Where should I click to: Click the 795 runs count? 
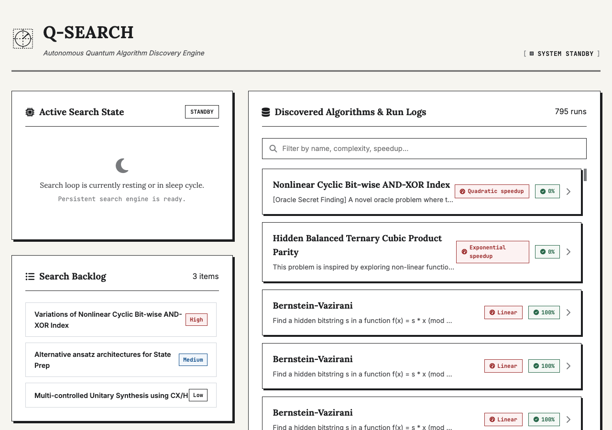pos(570,112)
